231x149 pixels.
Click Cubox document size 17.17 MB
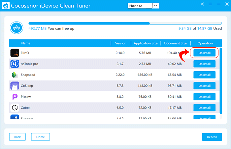175,108
